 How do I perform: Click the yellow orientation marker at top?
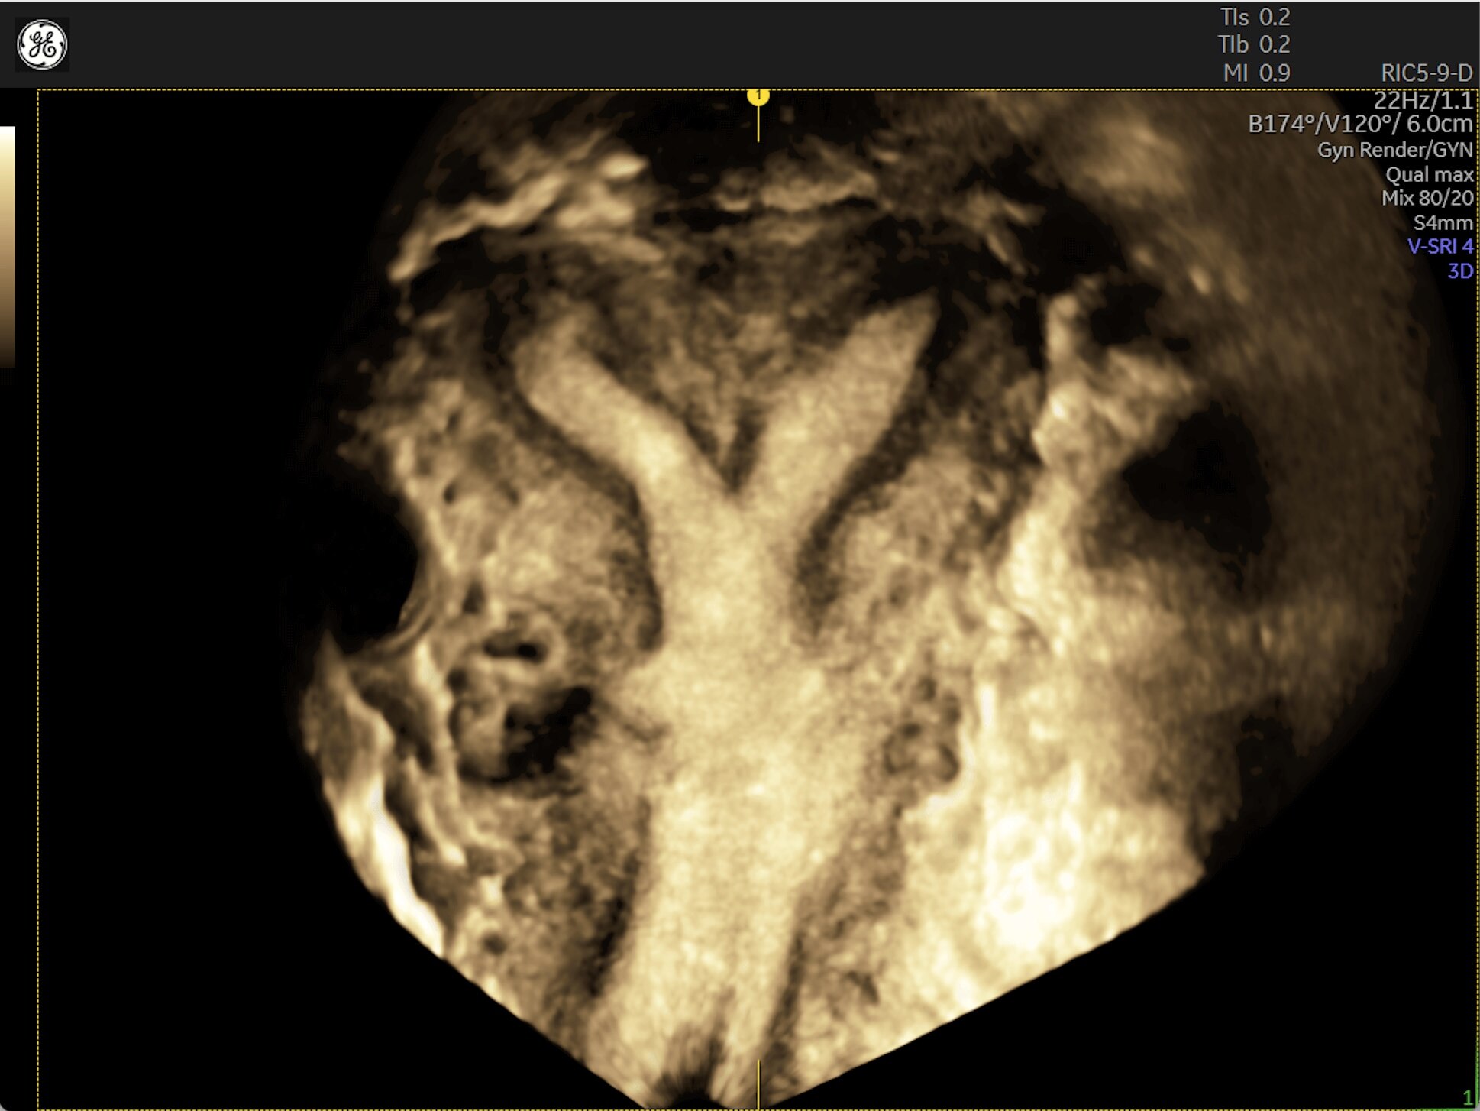(758, 96)
